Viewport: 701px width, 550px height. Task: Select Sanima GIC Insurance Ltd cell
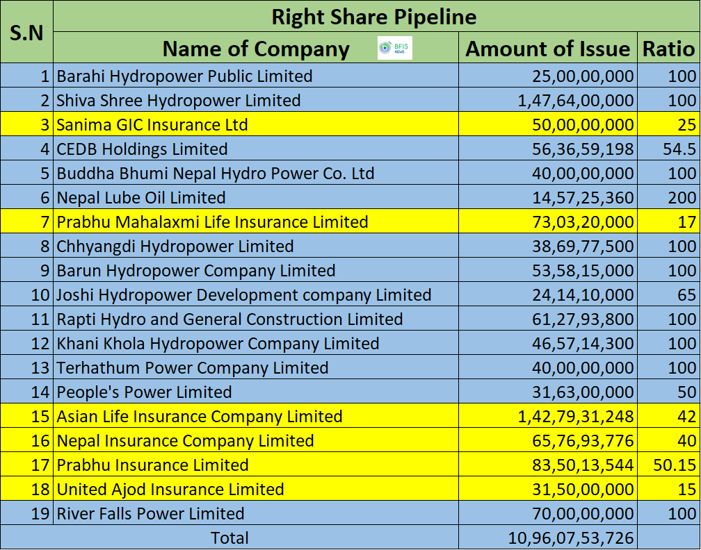click(x=256, y=124)
